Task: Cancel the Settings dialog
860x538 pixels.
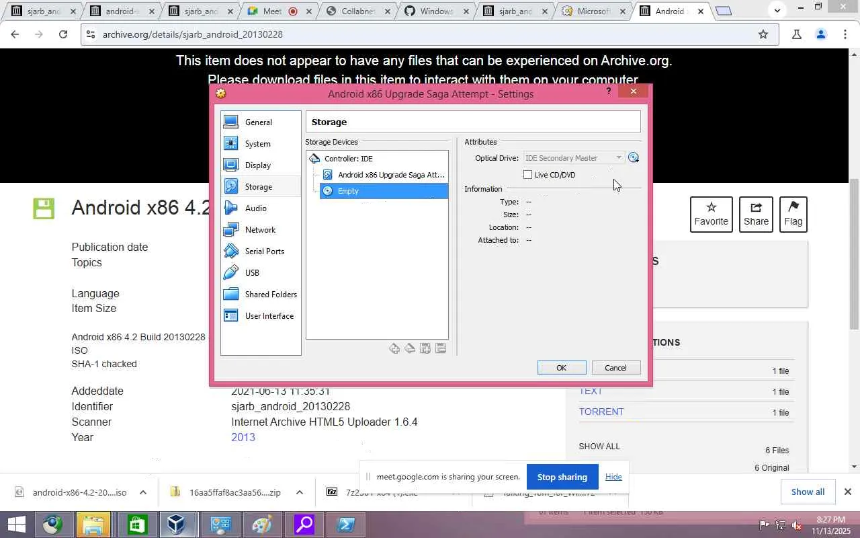Action: (x=615, y=368)
